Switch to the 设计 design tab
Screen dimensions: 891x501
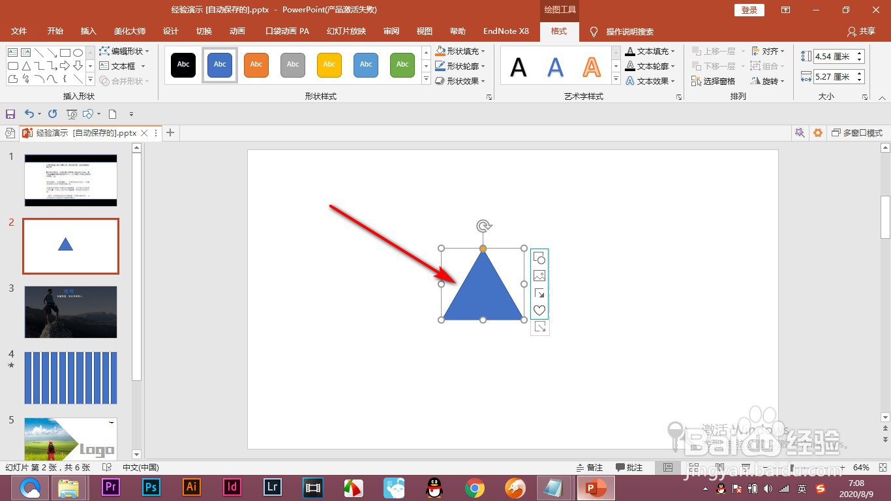click(x=171, y=31)
